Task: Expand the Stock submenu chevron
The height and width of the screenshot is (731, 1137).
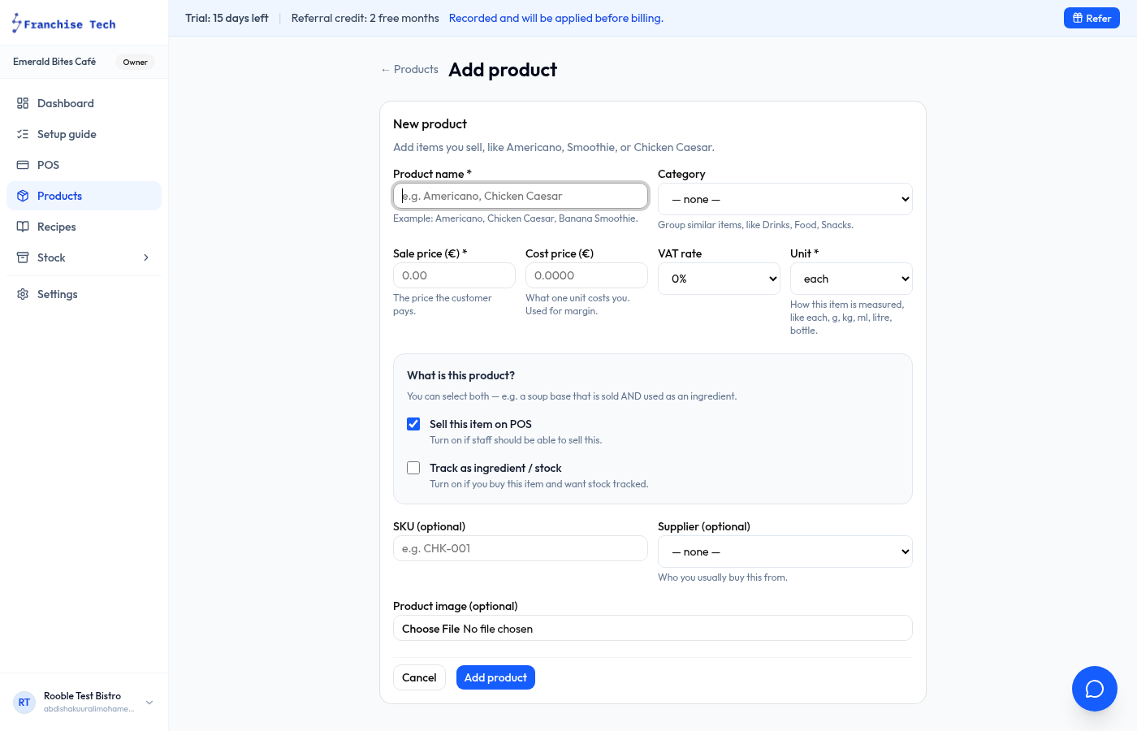Action: click(x=146, y=257)
